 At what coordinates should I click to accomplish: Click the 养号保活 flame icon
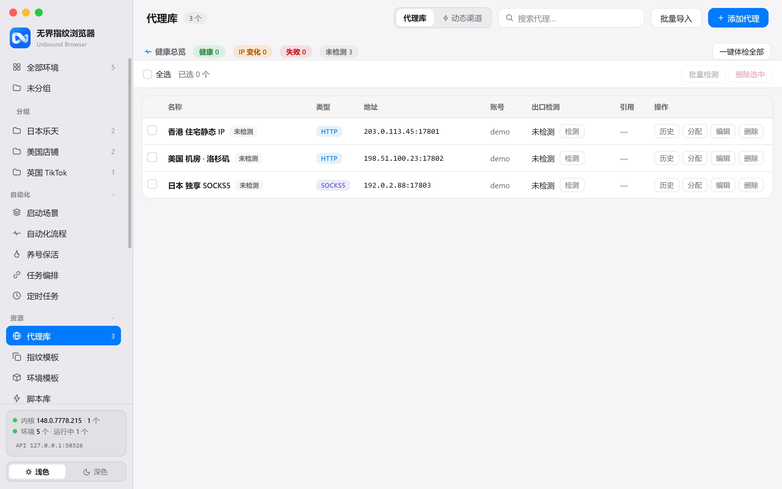(x=17, y=254)
